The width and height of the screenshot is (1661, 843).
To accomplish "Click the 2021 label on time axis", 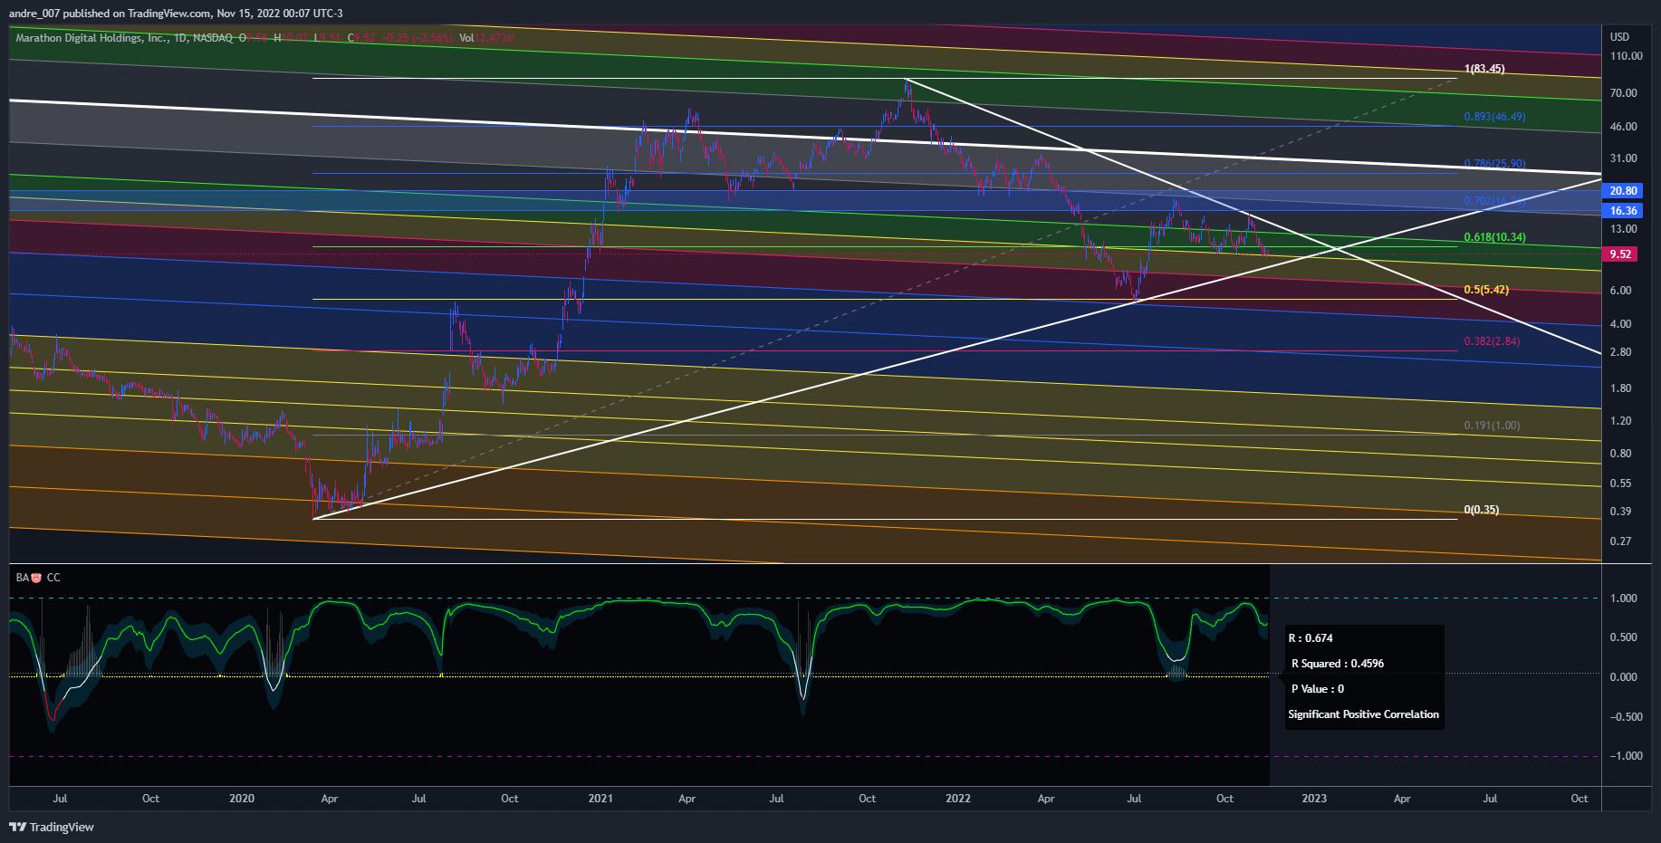I will click(600, 799).
